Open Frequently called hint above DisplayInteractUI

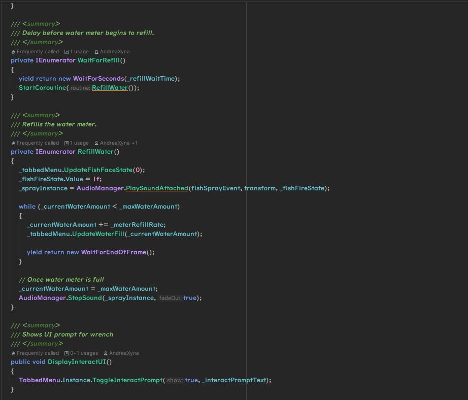(x=38, y=353)
